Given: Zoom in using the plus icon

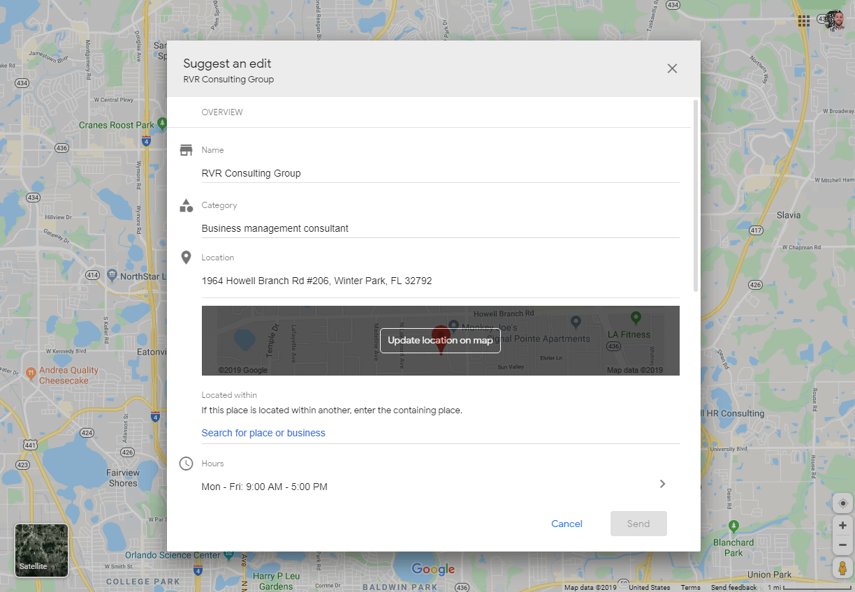Looking at the screenshot, I should tap(842, 525).
